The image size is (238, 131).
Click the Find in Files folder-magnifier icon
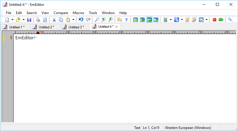(120, 20)
